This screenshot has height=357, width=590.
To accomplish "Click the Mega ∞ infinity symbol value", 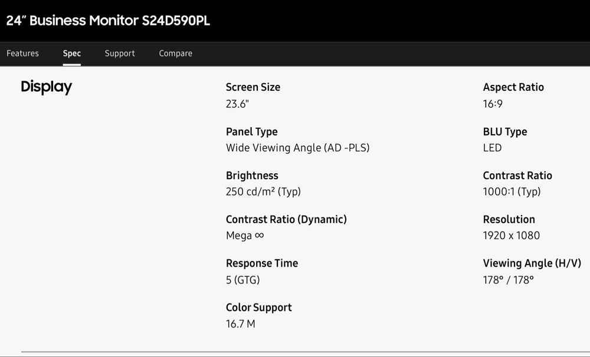I will tap(245, 236).
